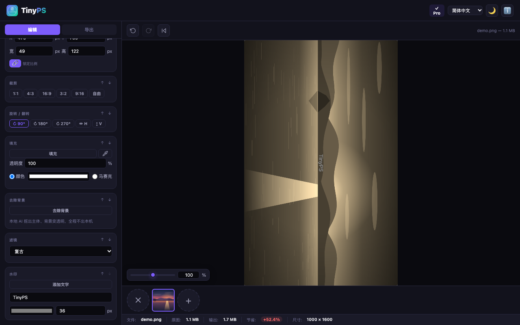The width and height of the screenshot is (520, 325).
Task: Pick a color with the eyedropper icon
Action: coord(105,154)
